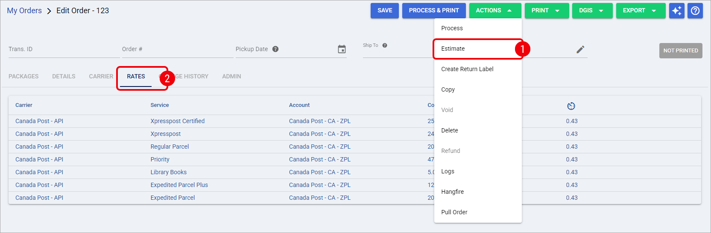The width and height of the screenshot is (711, 233).
Task: Click the Not Printed status button
Action: pyautogui.click(x=681, y=50)
